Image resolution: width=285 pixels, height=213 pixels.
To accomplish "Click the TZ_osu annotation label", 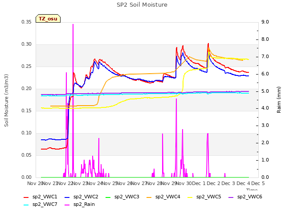I will point(48,19).
